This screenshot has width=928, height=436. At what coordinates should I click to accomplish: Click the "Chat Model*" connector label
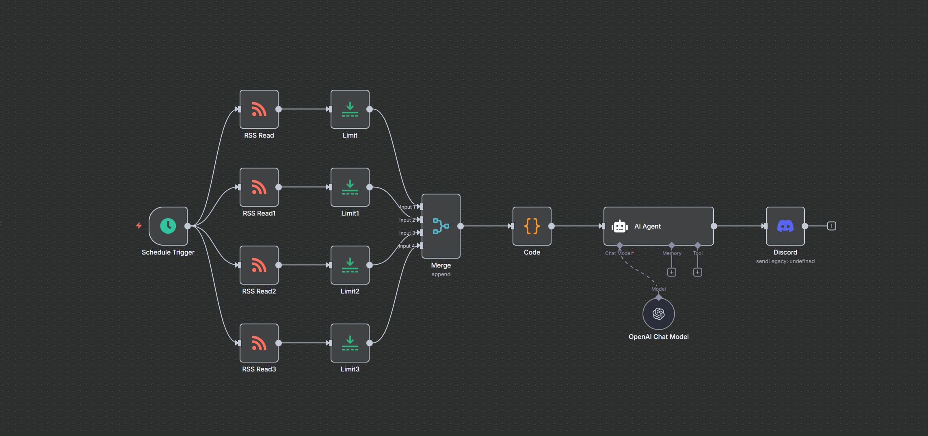coord(619,253)
